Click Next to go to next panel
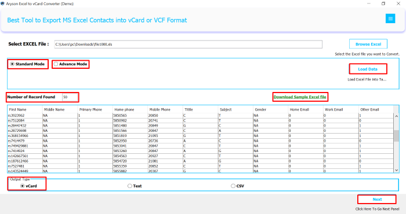This screenshot has width=406, height=214. tap(377, 200)
